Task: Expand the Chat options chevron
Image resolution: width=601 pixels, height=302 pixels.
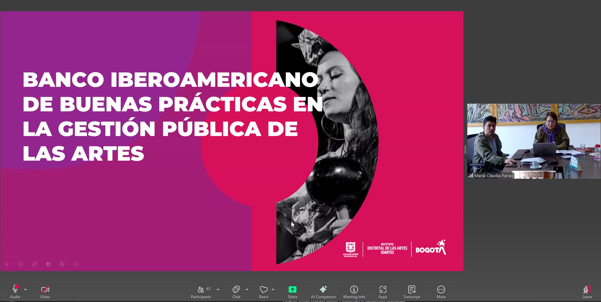Action: click(247, 289)
